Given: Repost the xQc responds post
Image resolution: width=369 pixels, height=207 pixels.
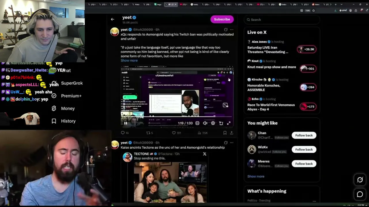Looking at the screenshot, I should pos(150,133).
